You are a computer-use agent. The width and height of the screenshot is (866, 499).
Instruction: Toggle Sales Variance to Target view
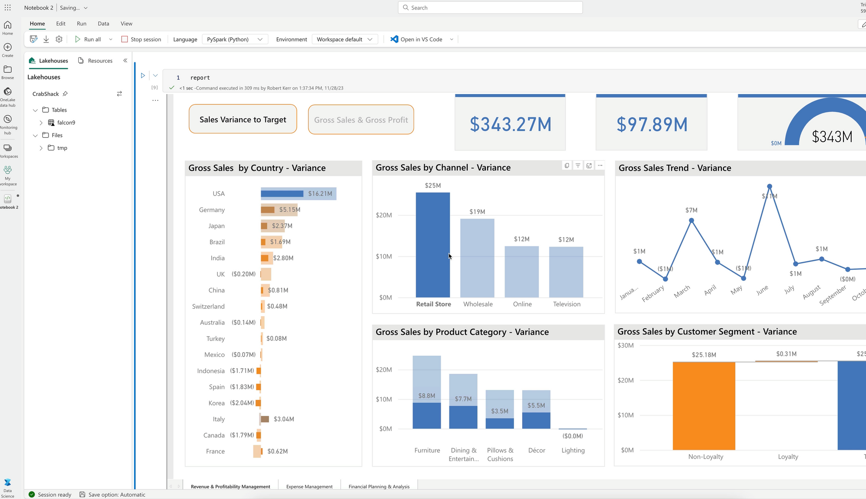pyautogui.click(x=243, y=119)
